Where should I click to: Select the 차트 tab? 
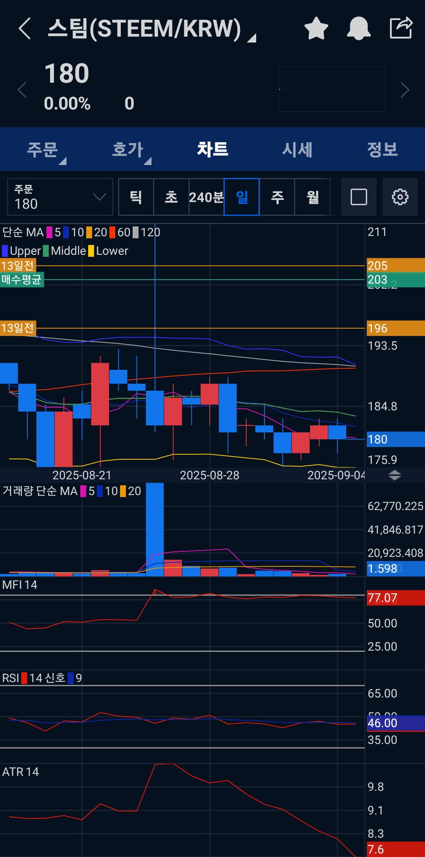coord(213,149)
